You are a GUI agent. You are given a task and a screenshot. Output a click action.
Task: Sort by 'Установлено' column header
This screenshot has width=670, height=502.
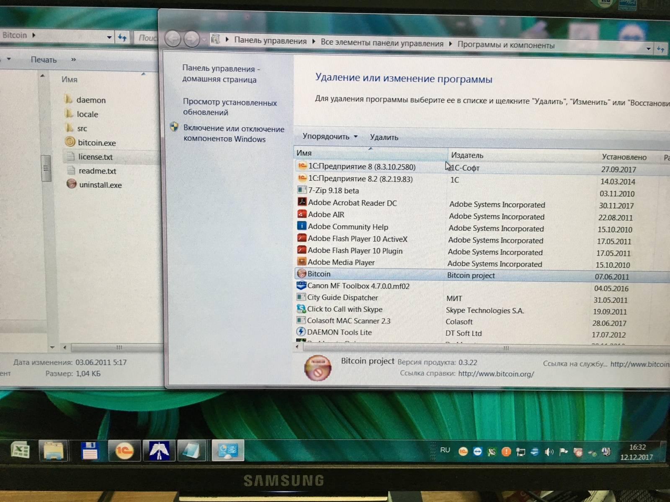point(624,157)
